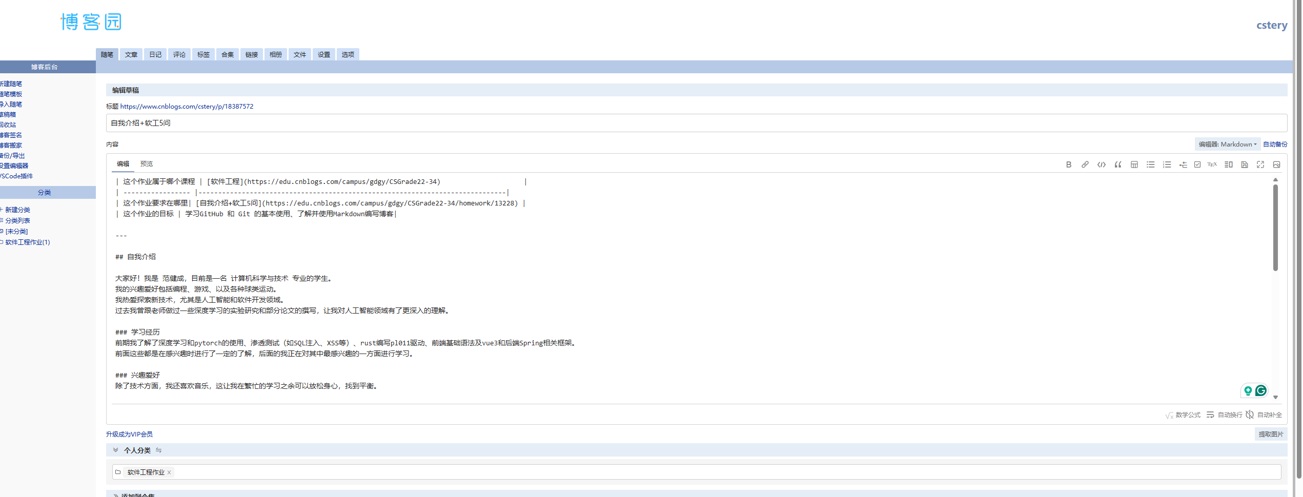Open 新建随笔 in sidebar

(x=11, y=84)
